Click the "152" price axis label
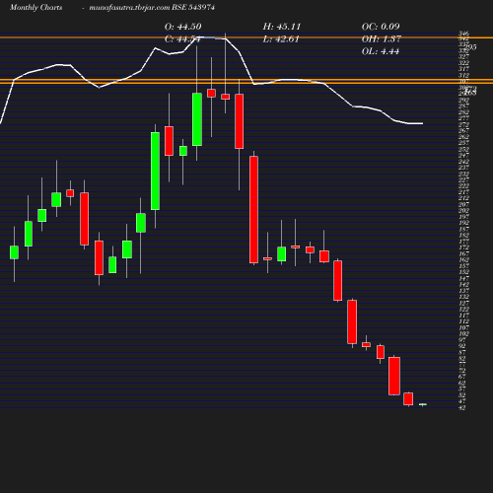The width and height of the screenshot is (493, 493). pos(463,272)
